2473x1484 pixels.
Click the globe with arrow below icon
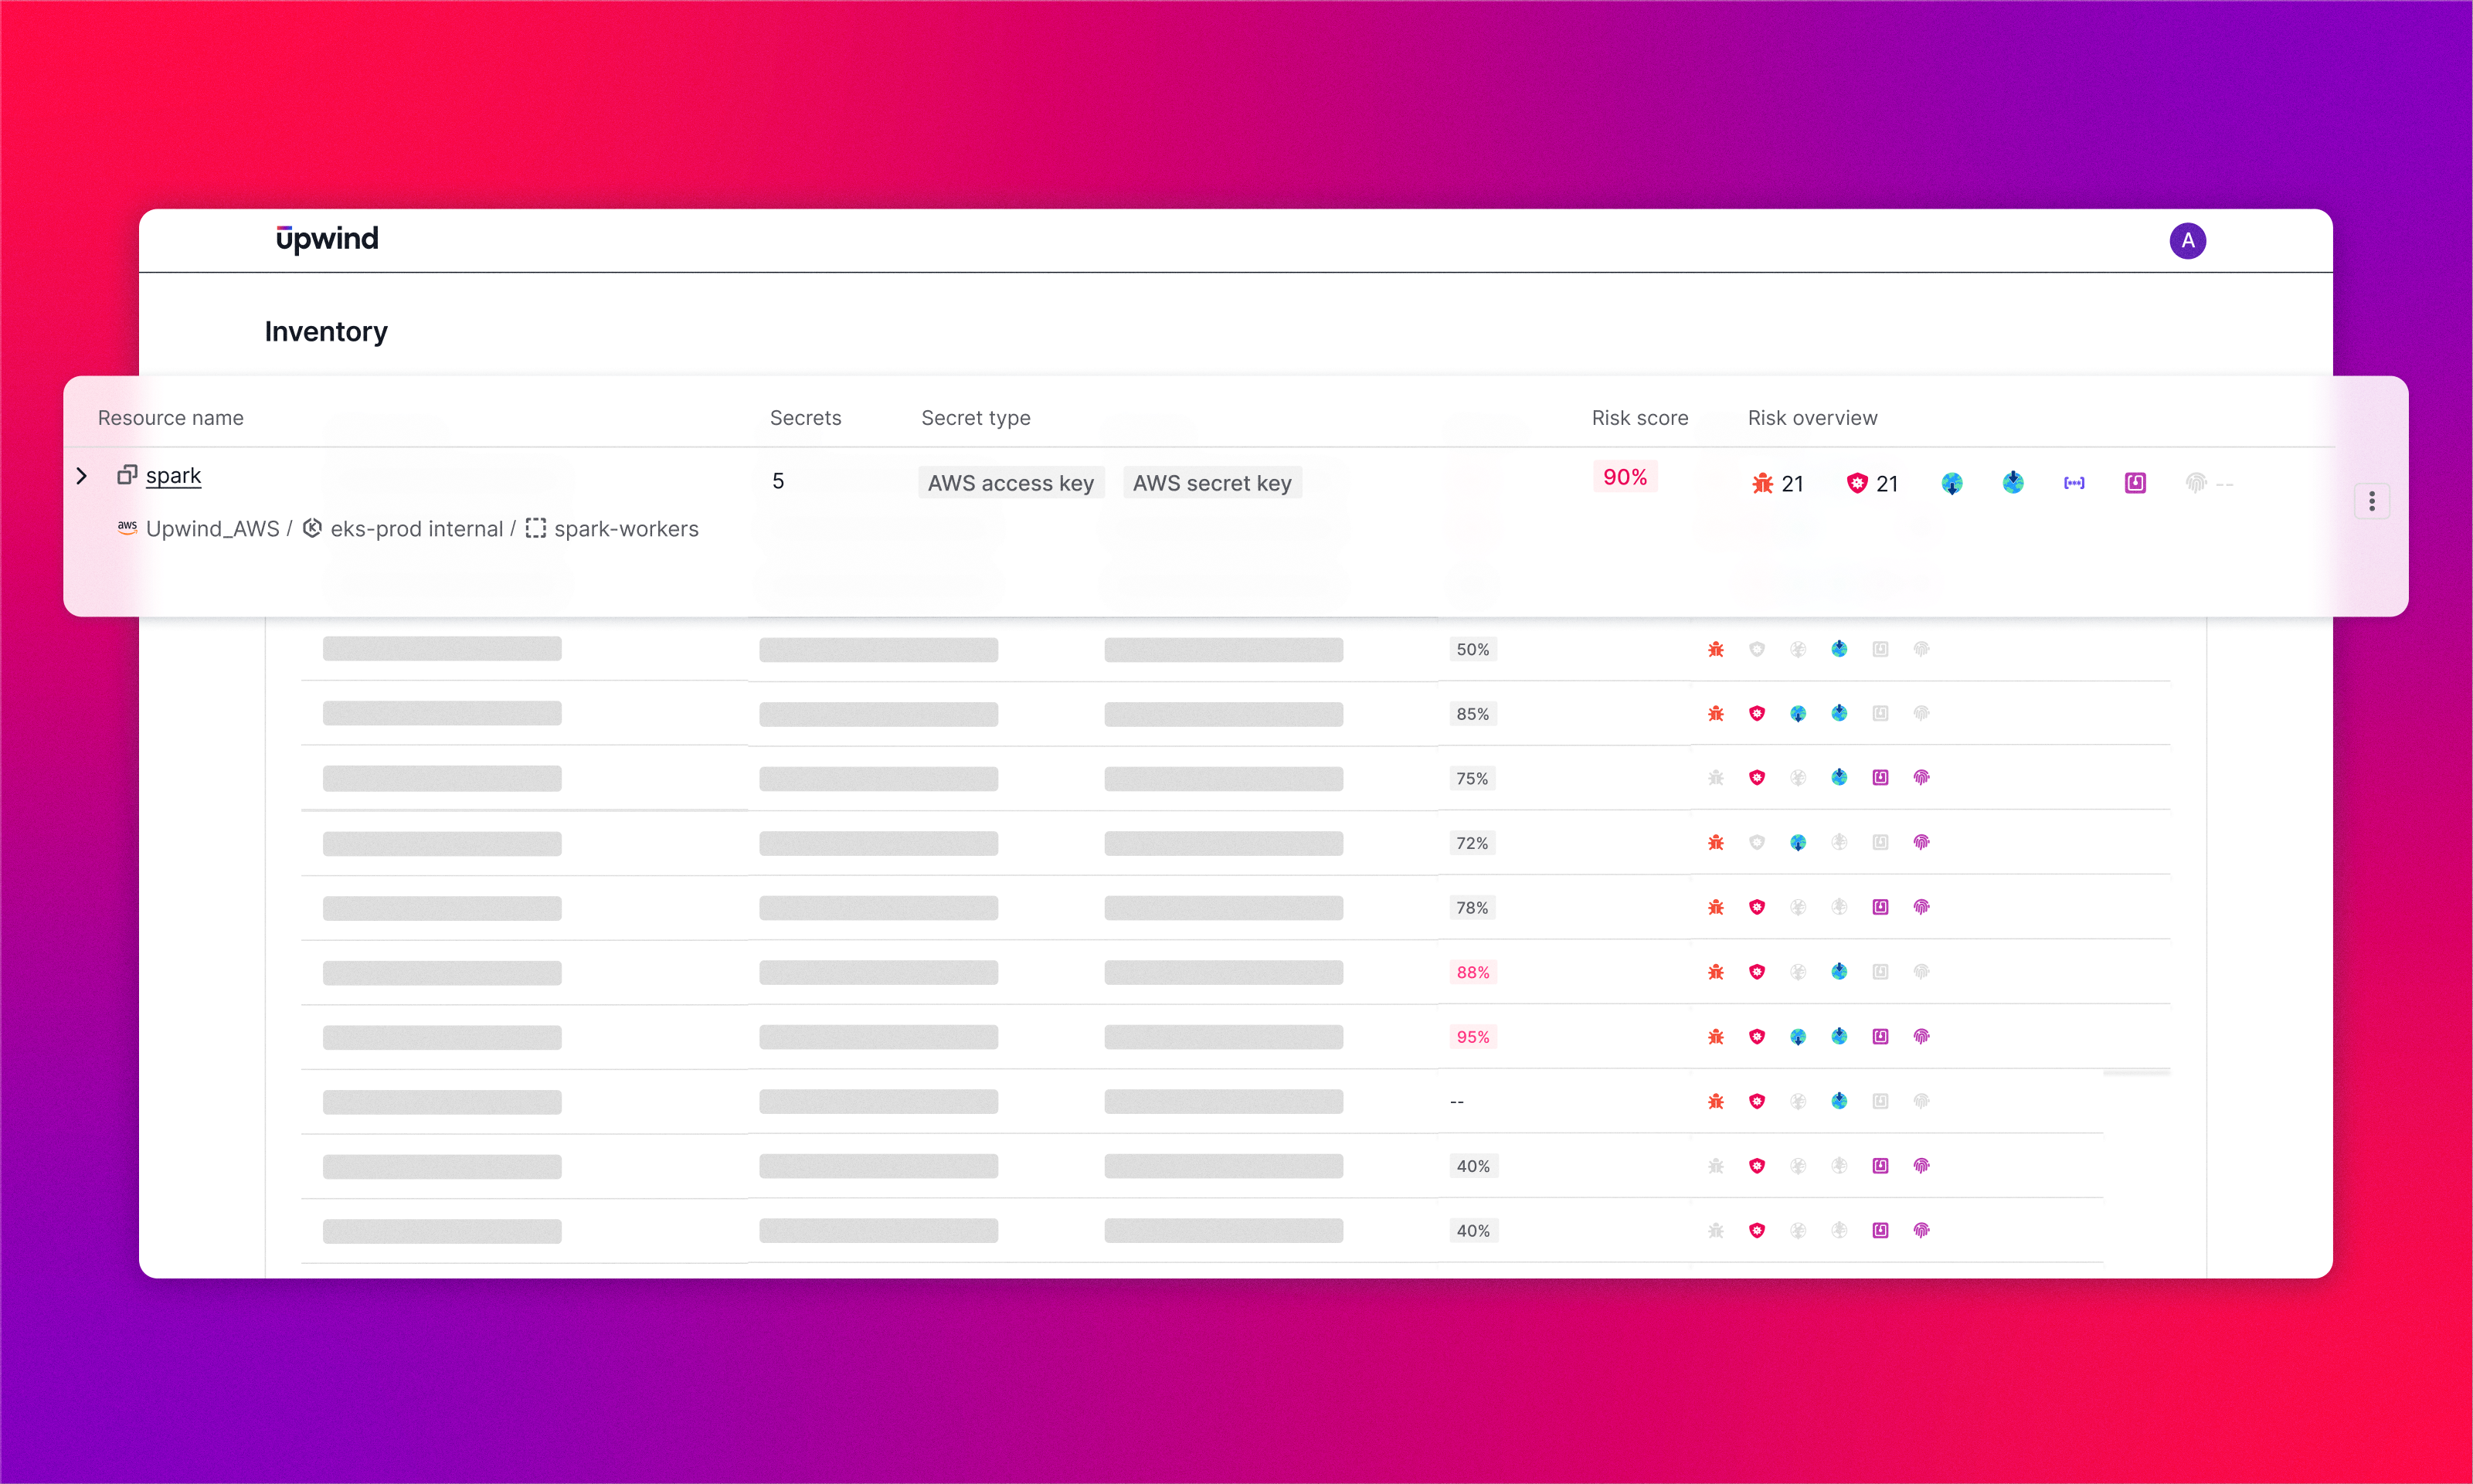1951,484
